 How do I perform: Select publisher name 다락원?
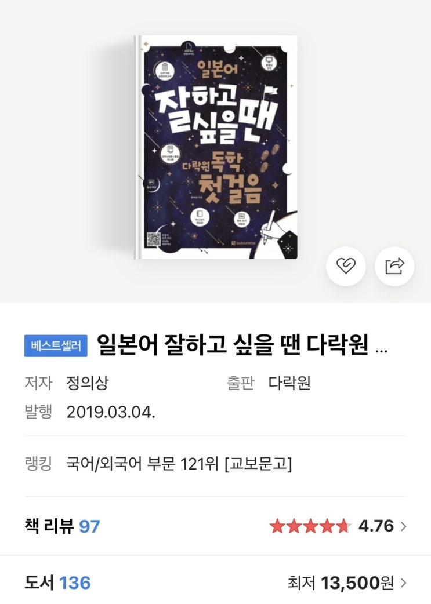click(x=289, y=383)
